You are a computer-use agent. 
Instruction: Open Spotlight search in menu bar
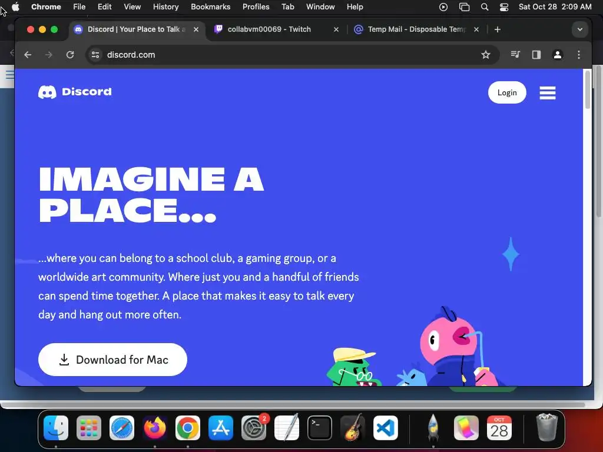point(485,7)
